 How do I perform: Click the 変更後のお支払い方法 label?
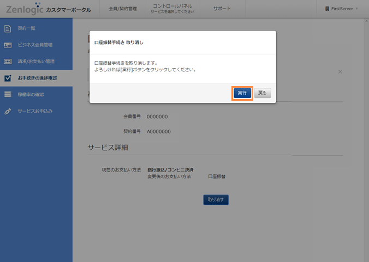click(169, 176)
